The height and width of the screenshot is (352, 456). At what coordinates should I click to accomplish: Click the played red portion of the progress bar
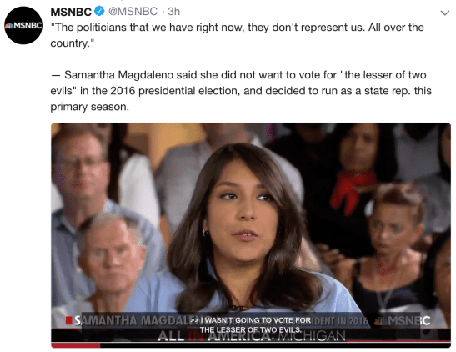[x=76, y=345]
